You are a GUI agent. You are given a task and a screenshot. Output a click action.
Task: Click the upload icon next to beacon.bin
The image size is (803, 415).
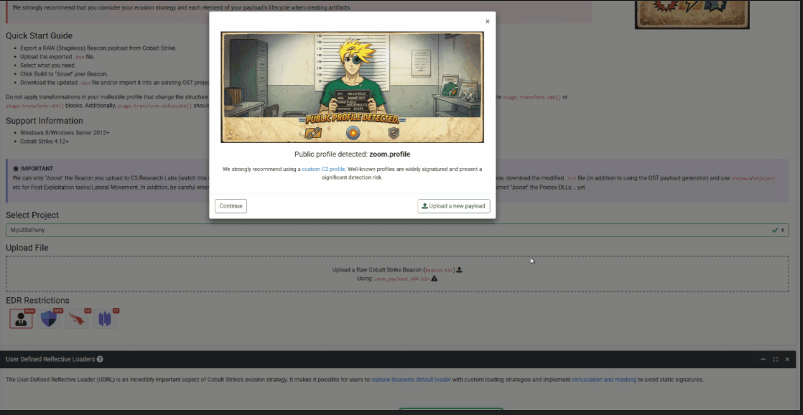(x=460, y=270)
